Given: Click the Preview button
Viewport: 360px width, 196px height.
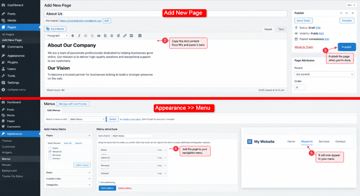Looking at the screenshot, I should [x=347, y=20].
